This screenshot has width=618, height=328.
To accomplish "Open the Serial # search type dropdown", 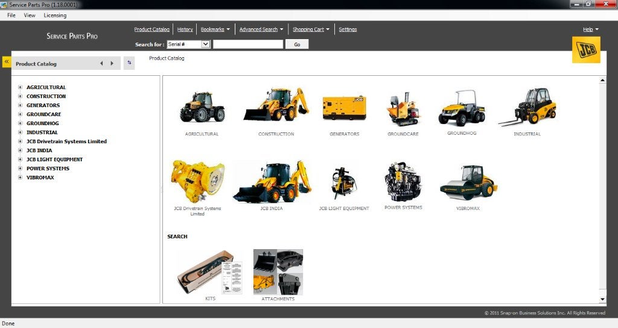I will pos(188,45).
